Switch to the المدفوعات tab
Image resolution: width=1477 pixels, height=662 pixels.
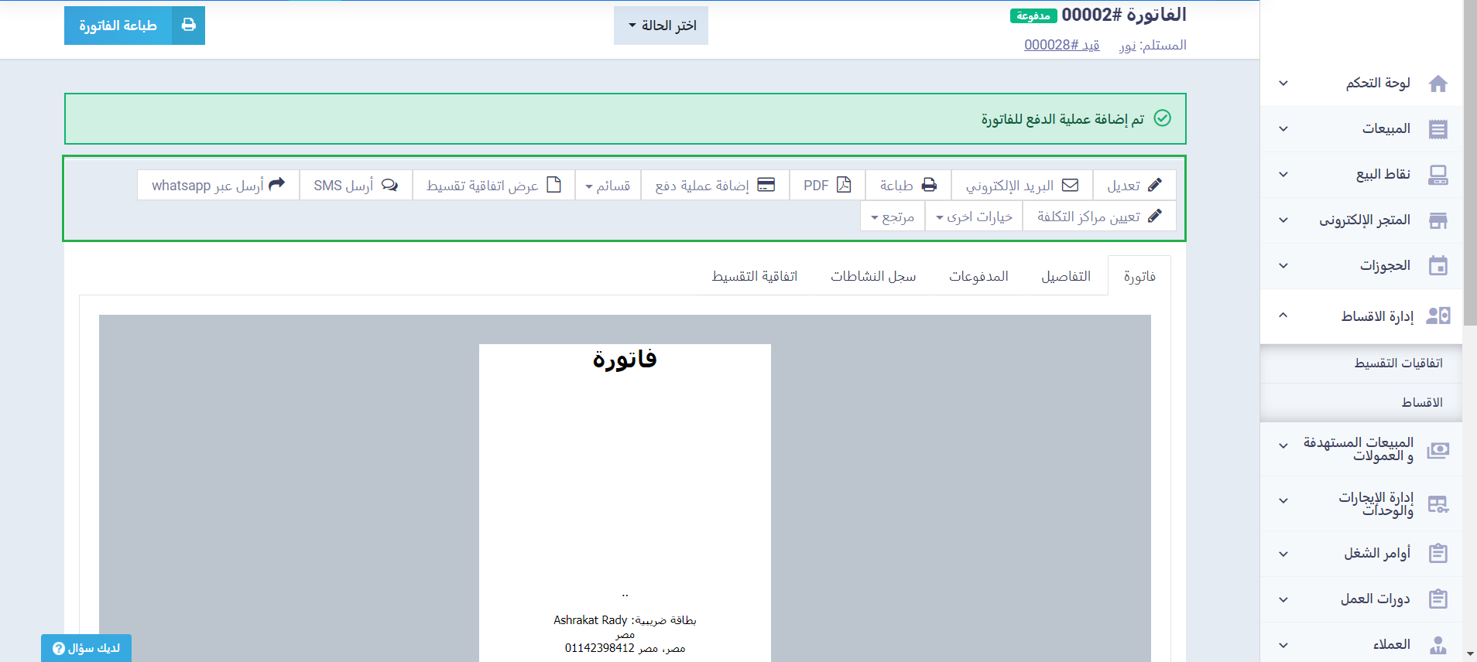pos(978,277)
